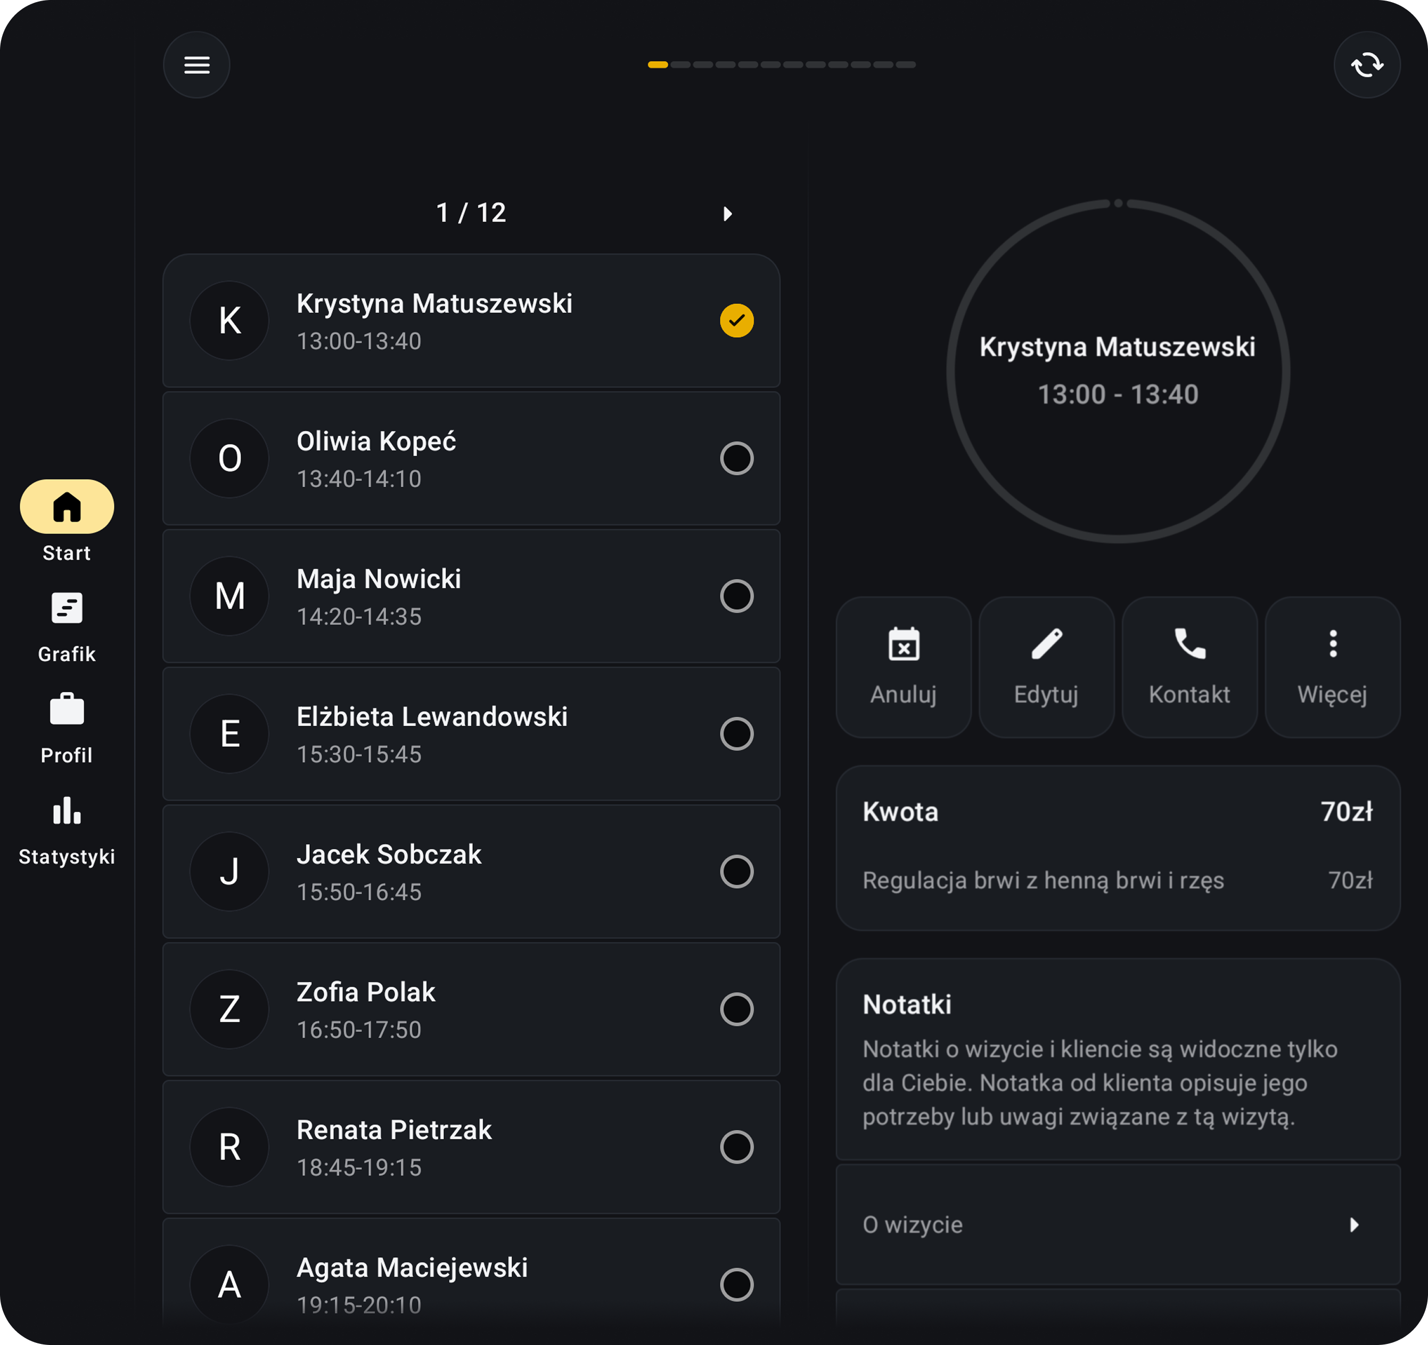Click the M avatar for Maja Nowicki
The height and width of the screenshot is (1345, 1428).
click(x=229, y=596)
